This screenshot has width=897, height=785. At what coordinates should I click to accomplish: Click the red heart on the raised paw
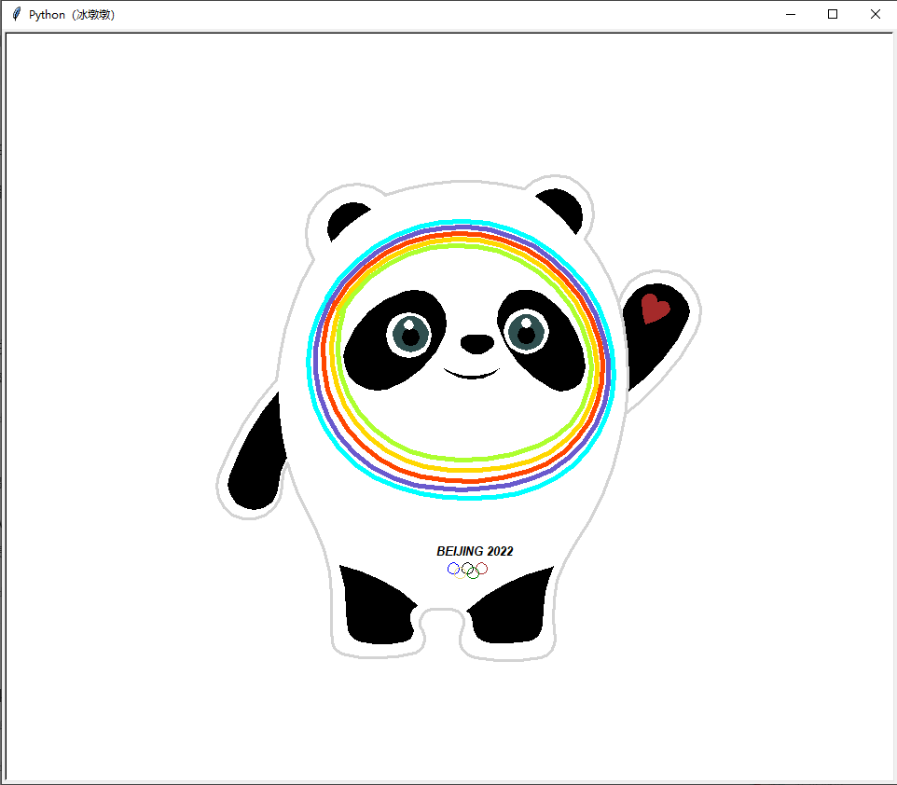click(x=655, y=309)
